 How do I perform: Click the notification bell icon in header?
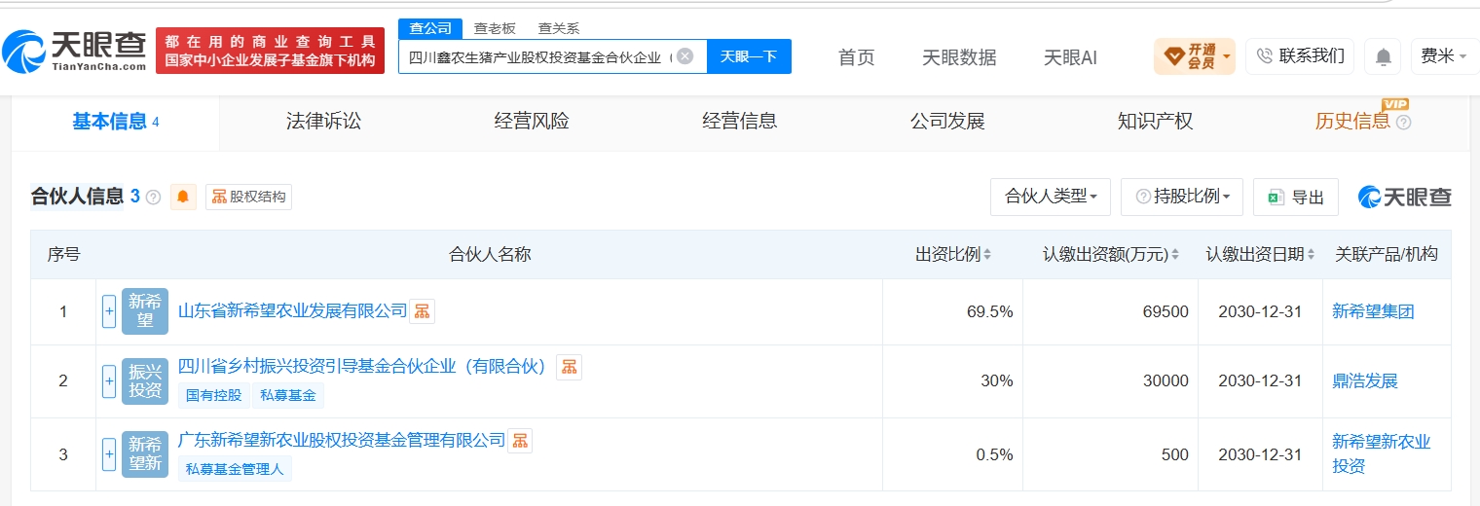(x=1383, y=56)
